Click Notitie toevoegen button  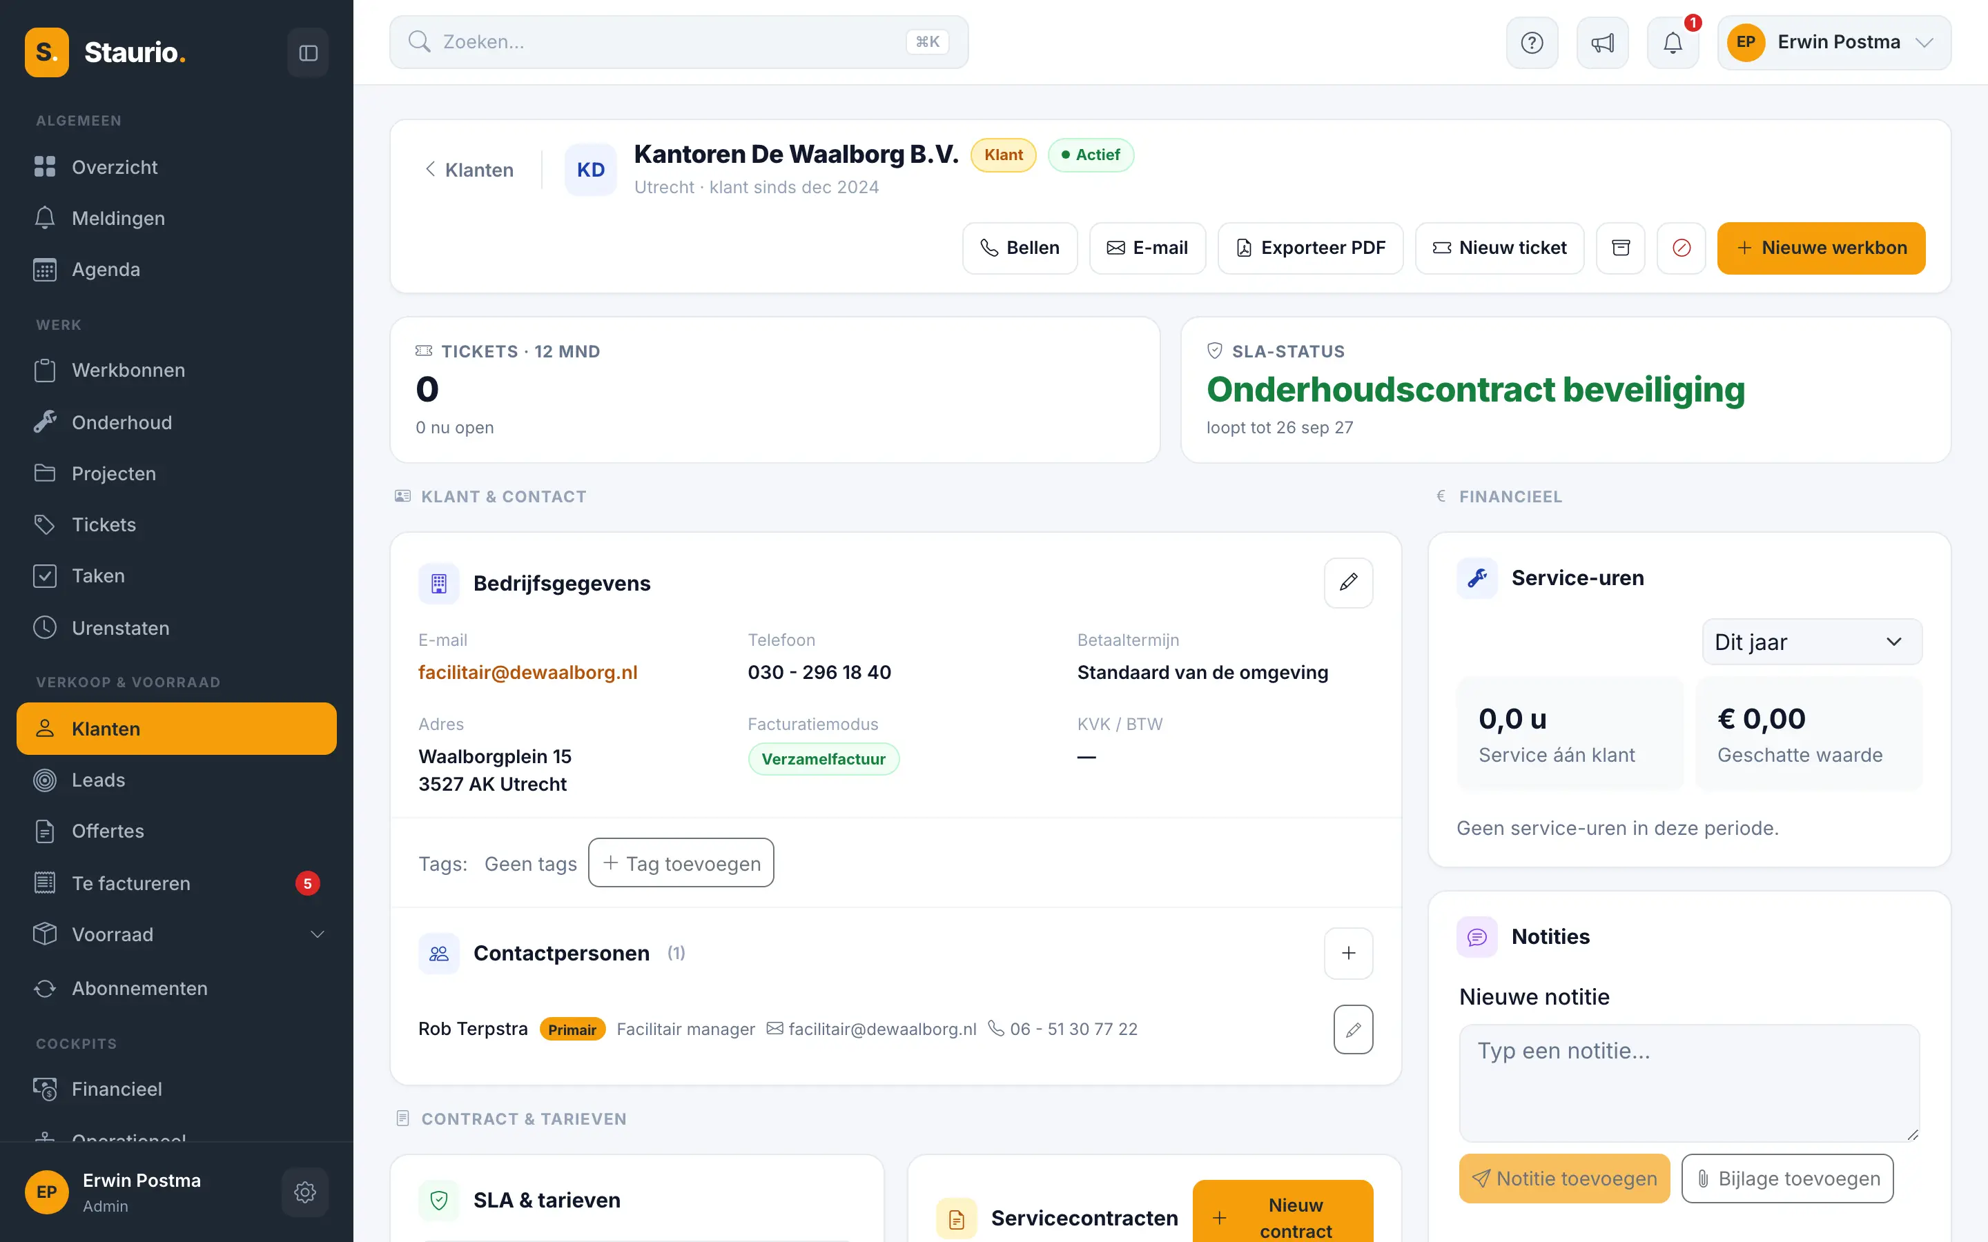[1564, 1179]
